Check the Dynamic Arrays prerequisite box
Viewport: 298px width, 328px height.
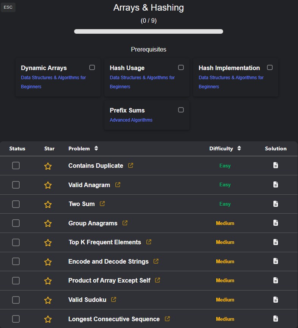(x=92, y=67)
